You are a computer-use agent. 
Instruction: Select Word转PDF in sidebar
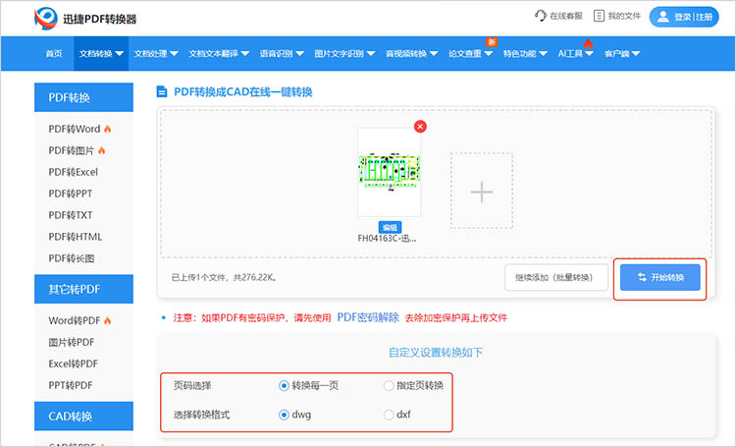[75, 320]
